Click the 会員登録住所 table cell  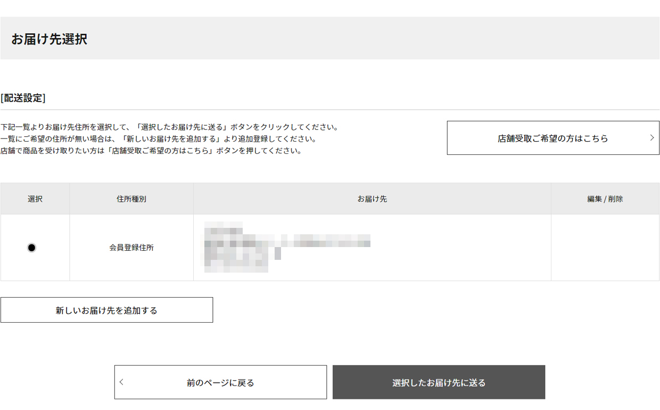click(x=131, y=247)
